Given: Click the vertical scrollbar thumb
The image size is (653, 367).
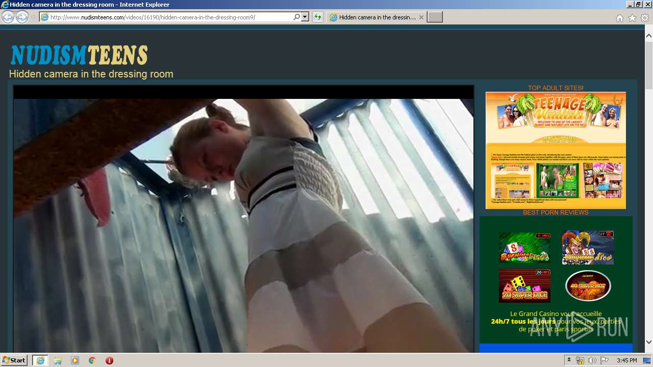Looking at the screenshot, I should [x=649, y=65].
